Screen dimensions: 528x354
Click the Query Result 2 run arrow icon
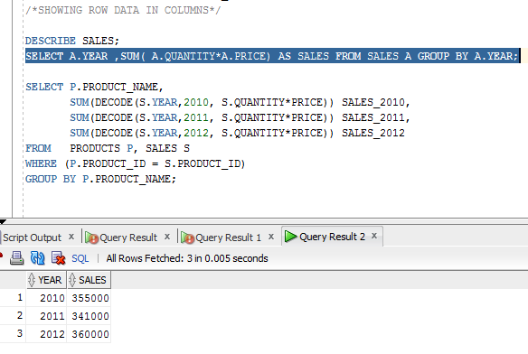coord(290,237)
